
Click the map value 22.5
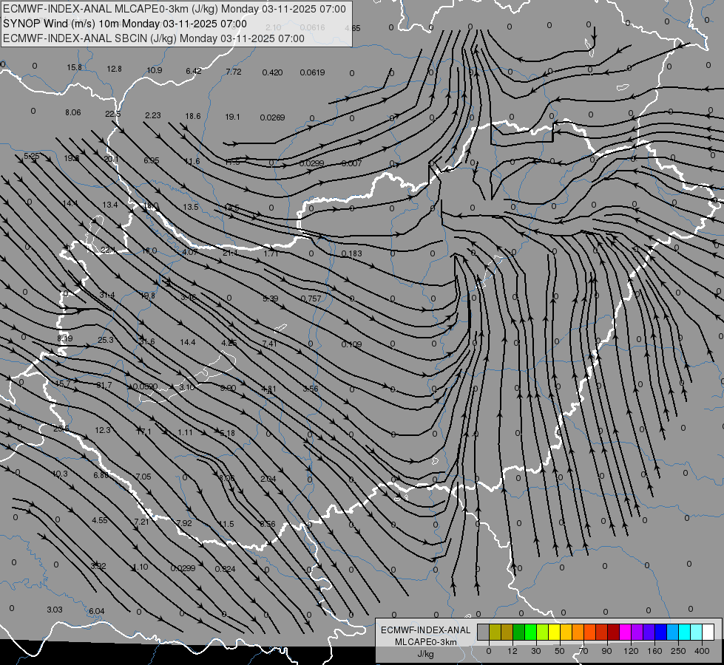pyautogui.click(x=112, y=114)
